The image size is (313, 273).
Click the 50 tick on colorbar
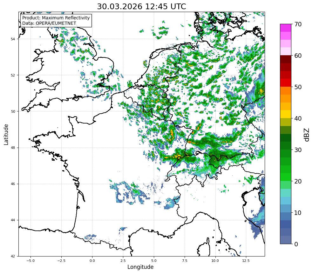298,87
